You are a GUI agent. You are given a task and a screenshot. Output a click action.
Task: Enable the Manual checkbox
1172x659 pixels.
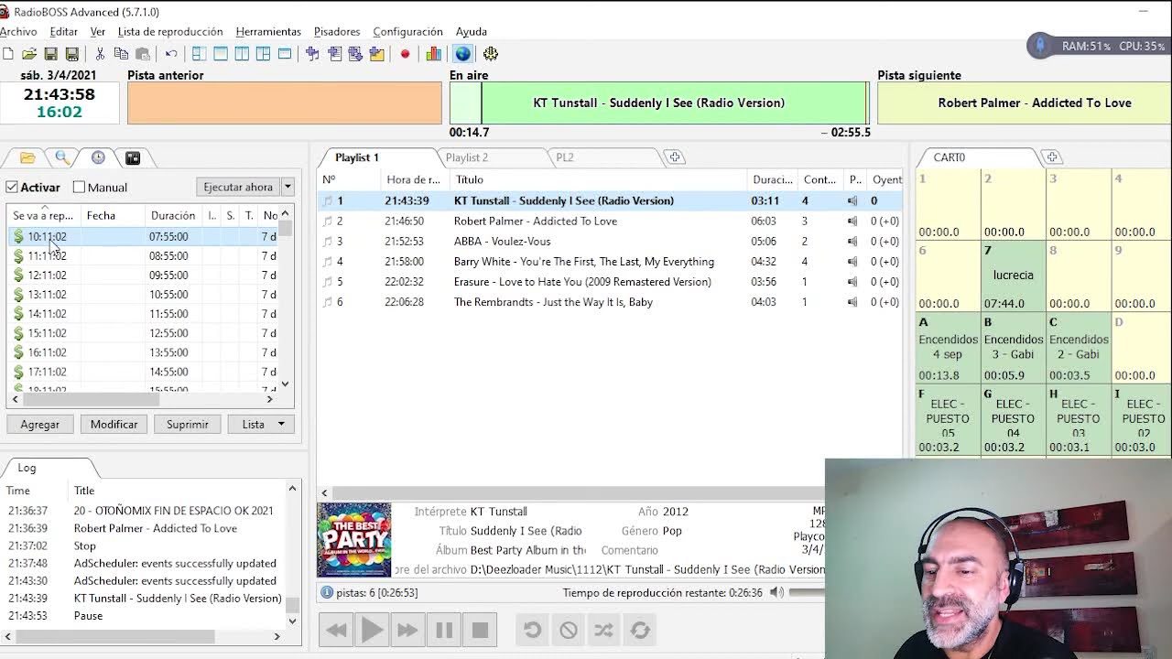pyautogui.click(x=80, y=187)
